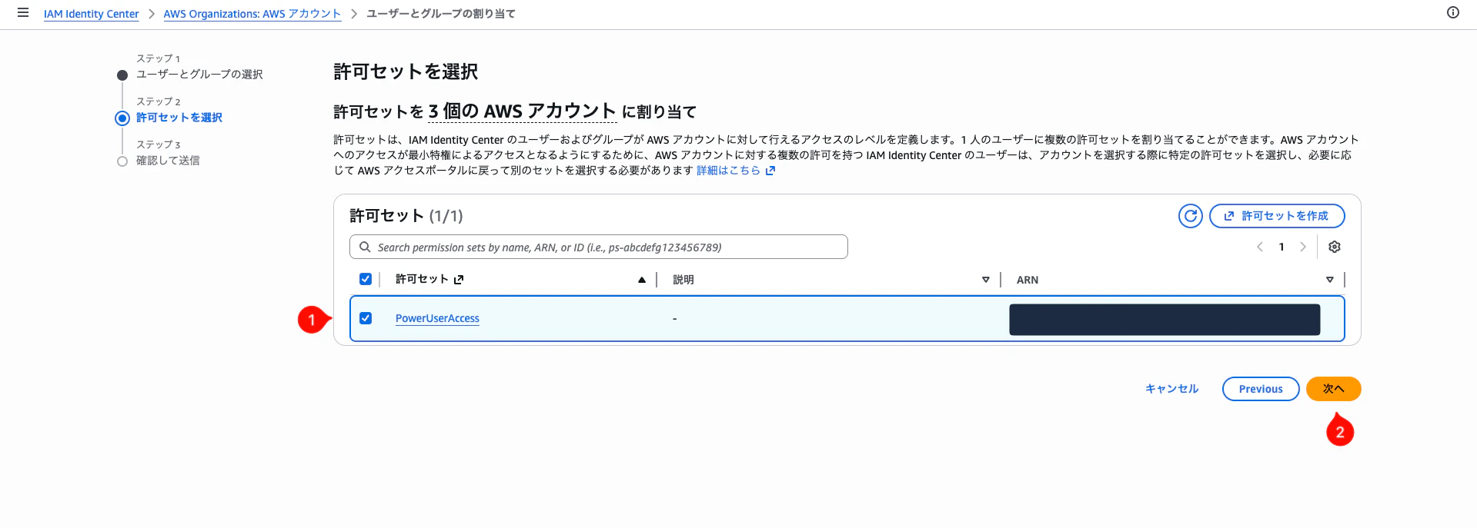Image resolution: width=1477 pixels, height=528 pixels.
Task: Click the search magnifier icon
Action: [x=364, y=247]
